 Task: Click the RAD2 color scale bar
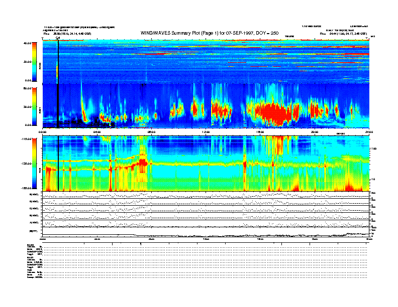[x=34, y=62]
